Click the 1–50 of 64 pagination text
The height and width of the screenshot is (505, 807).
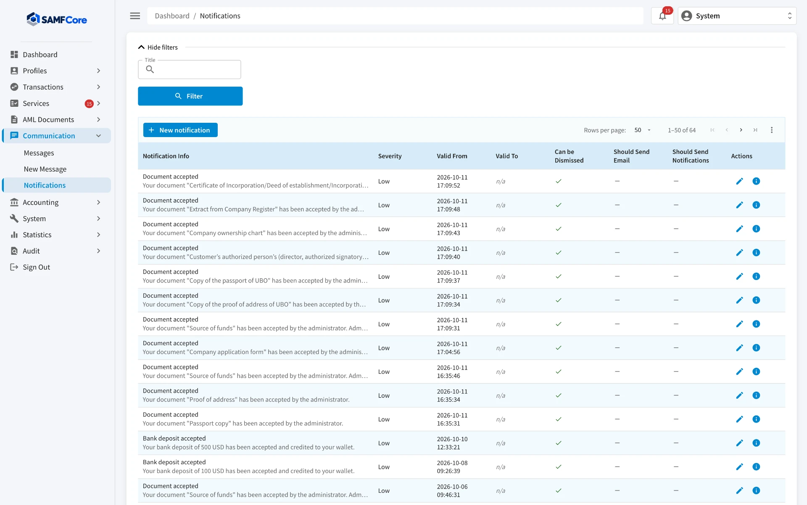pyautogui.click(x=681, y=130)
